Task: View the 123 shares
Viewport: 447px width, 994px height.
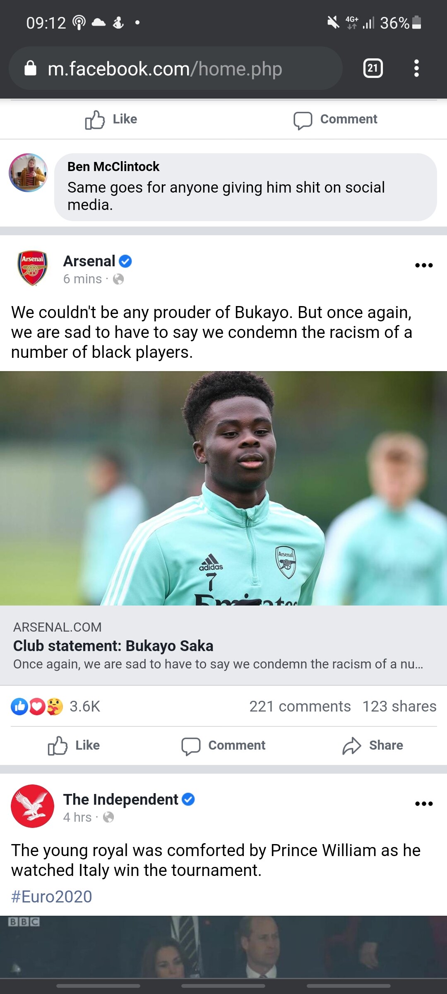Action: 399,707
